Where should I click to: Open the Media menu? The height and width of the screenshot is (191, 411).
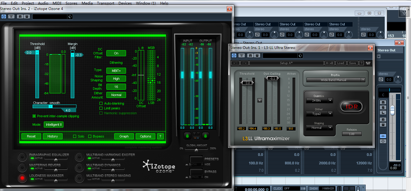point(87,3)
